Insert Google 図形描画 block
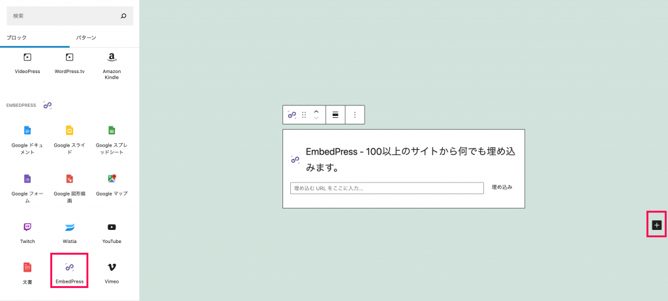Image resolution: width=668 pixels, height=301 pixels. (x=69, y=188)
